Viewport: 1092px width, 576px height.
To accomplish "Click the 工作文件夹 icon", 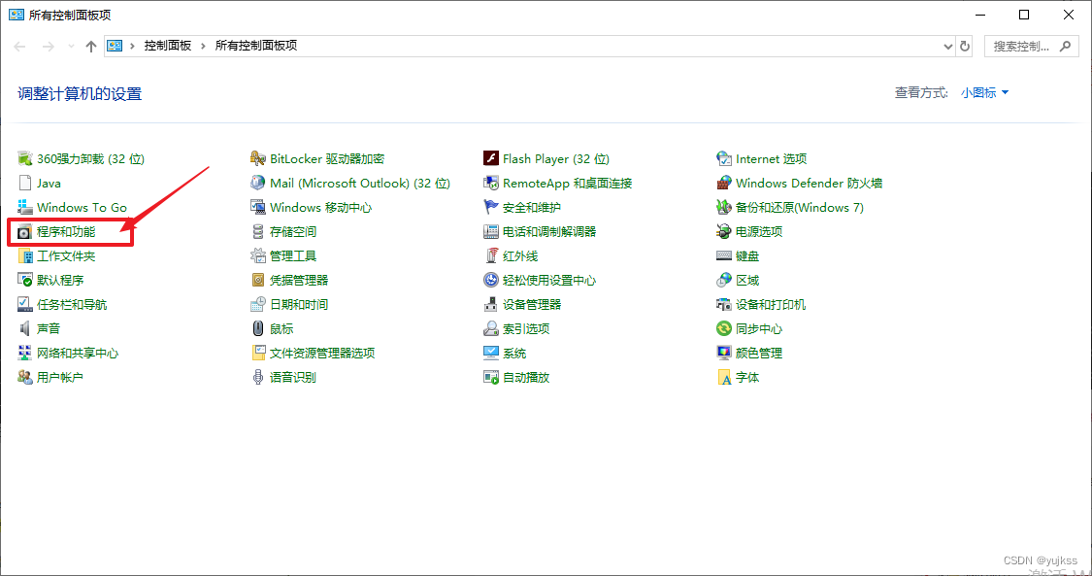I will pyautogui.click(x=25, y=256).
